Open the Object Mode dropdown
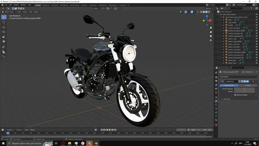 click(x=9, y=12)
